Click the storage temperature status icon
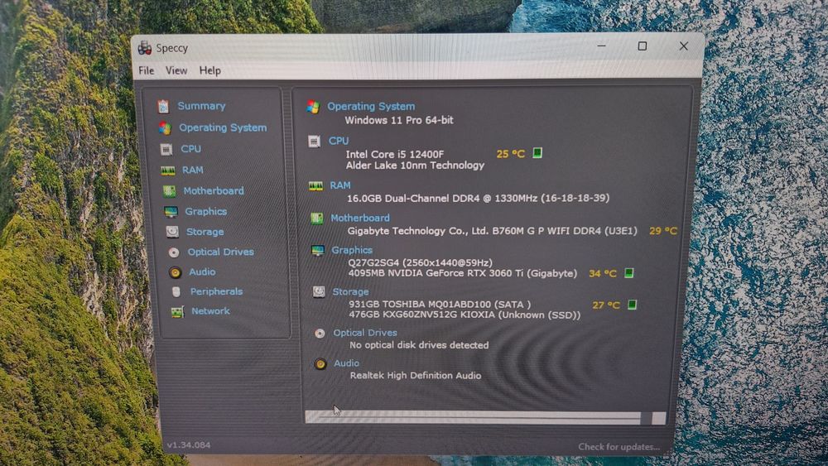 click(632, 305)
